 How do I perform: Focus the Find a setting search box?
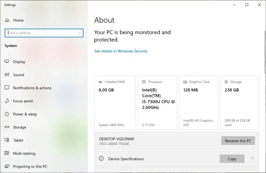[x=44, y=33]
